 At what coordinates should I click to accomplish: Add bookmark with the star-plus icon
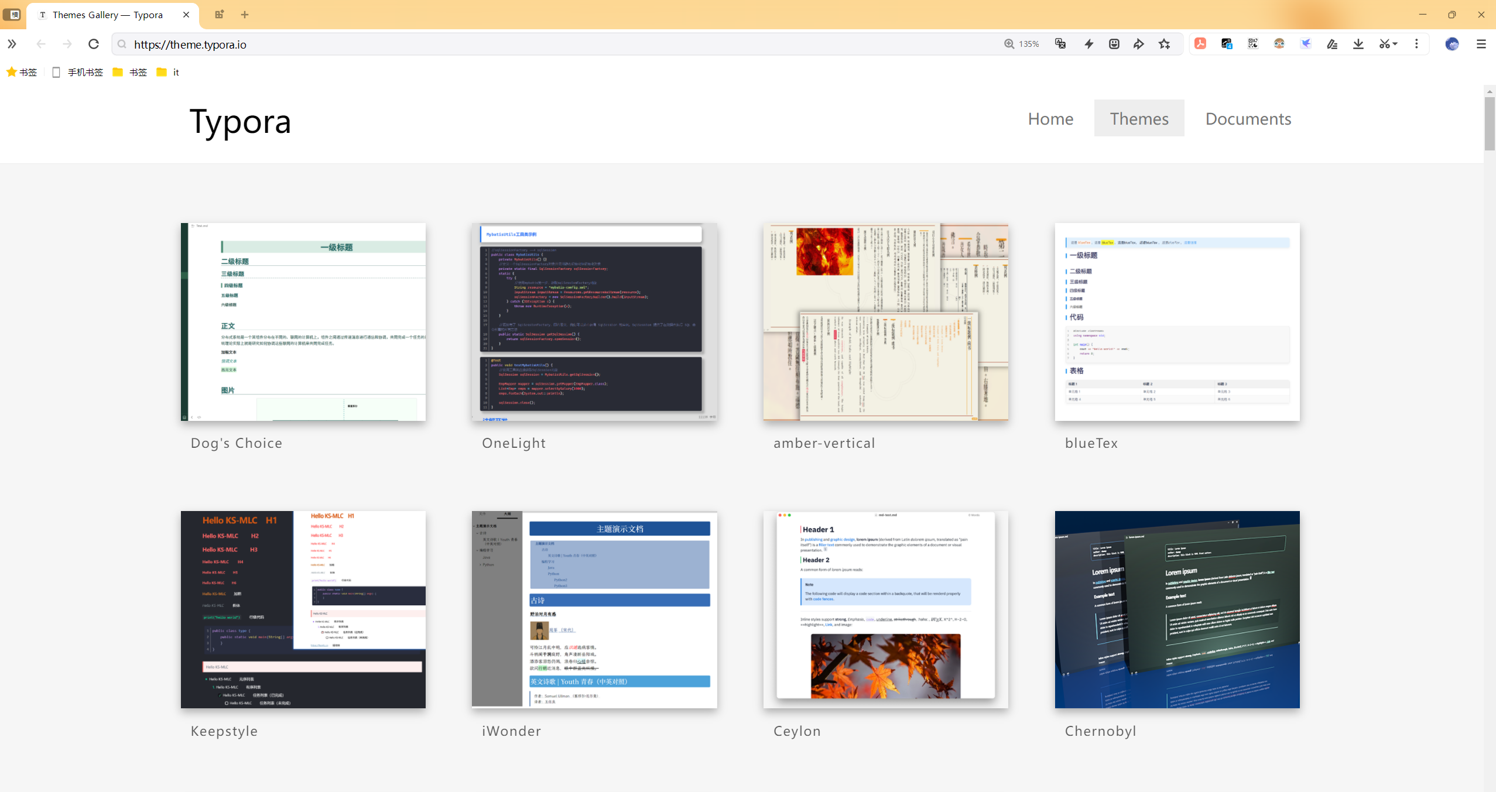[1165, 44]
